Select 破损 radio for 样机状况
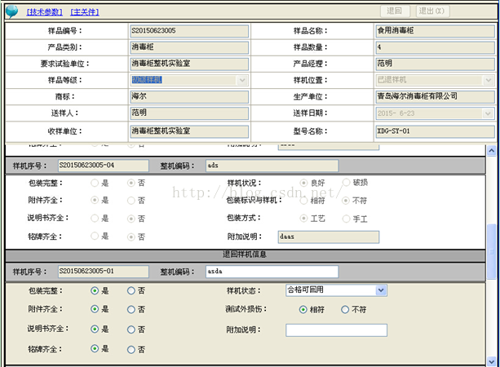500x367 pixels. pyautogui.click(x=347, y=183)
